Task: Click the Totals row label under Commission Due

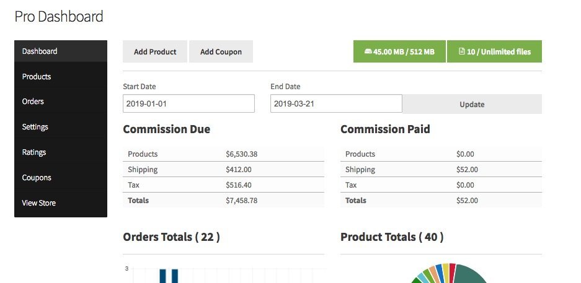Action: pos(138,201)
